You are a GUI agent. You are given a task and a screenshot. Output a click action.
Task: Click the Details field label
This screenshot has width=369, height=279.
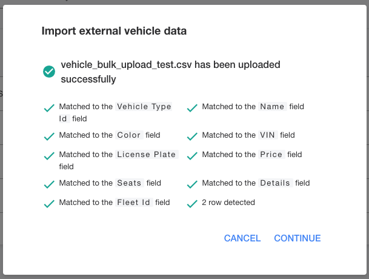click(275, 183)
